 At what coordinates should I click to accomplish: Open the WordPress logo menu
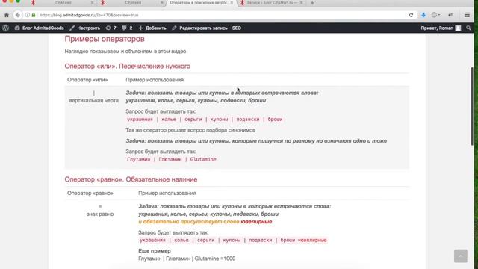pyautogui.click(x=5, y=28)
